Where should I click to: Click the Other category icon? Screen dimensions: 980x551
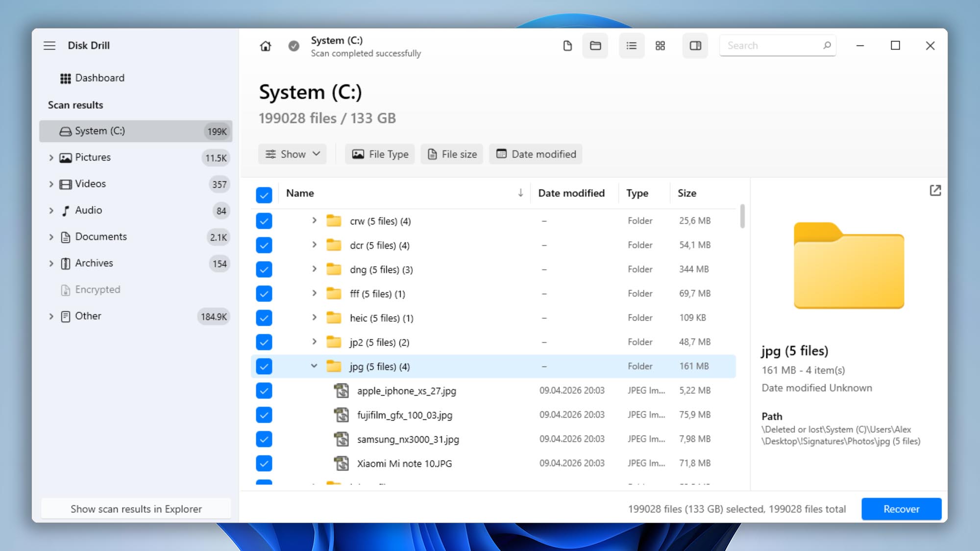click(x=65, y=316)
